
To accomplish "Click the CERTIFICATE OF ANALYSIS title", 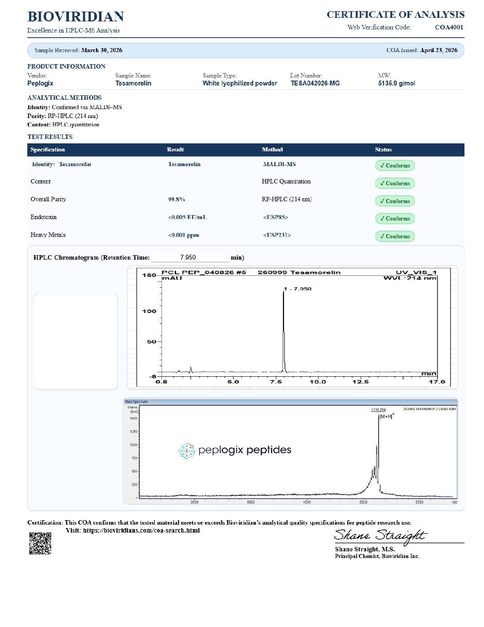I will coord(395,15).
